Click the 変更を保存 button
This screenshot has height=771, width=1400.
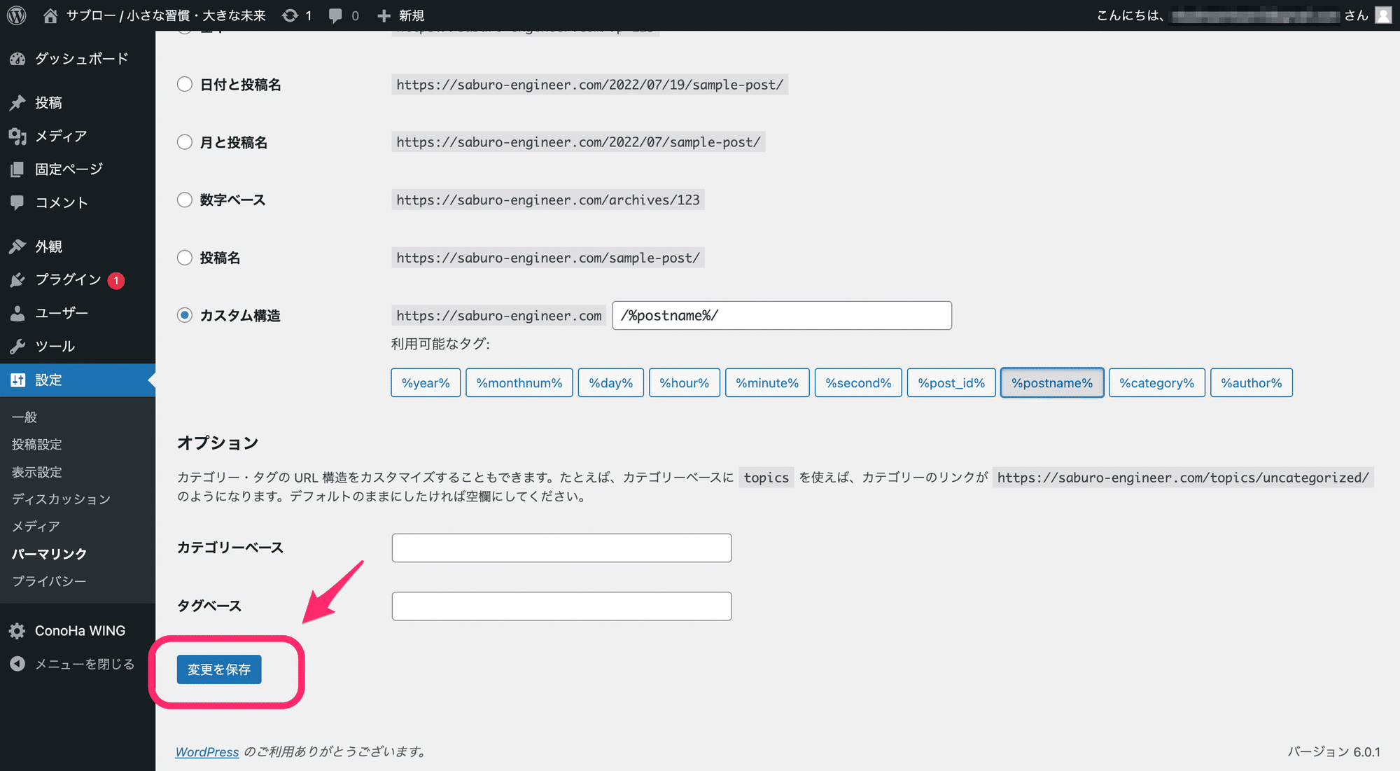[219, 669]
